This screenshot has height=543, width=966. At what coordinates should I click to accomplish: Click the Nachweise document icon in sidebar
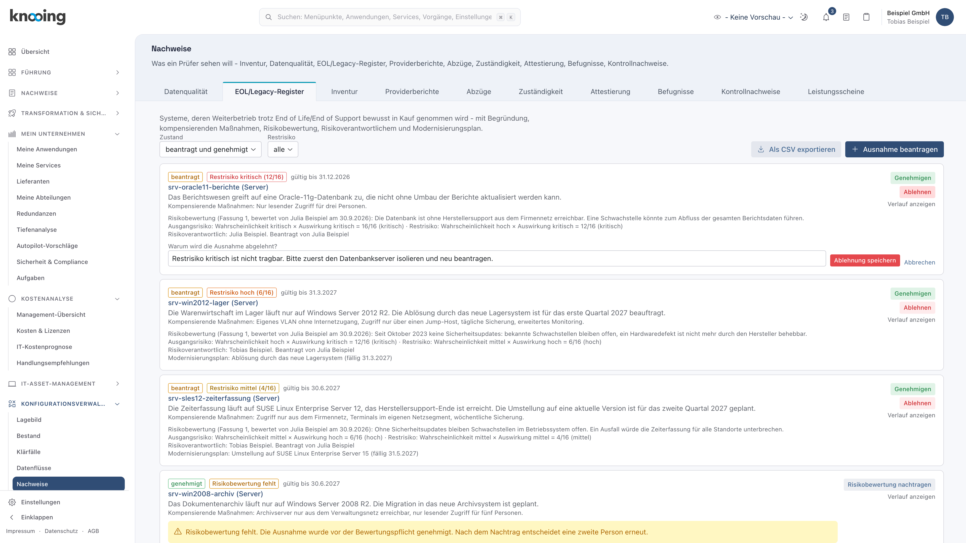click(12, 93)
